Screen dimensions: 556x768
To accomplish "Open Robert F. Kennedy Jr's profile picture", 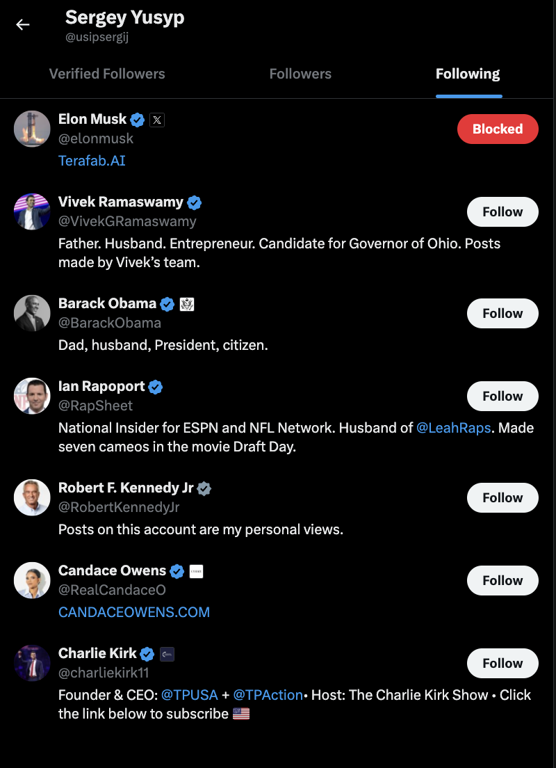I will pyautogui.click(x=32, y=497).
